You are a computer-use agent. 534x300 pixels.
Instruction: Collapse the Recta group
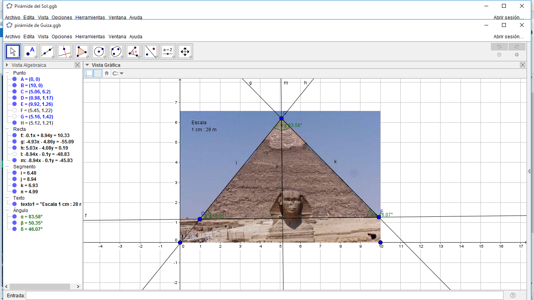(x=8, y=129)
